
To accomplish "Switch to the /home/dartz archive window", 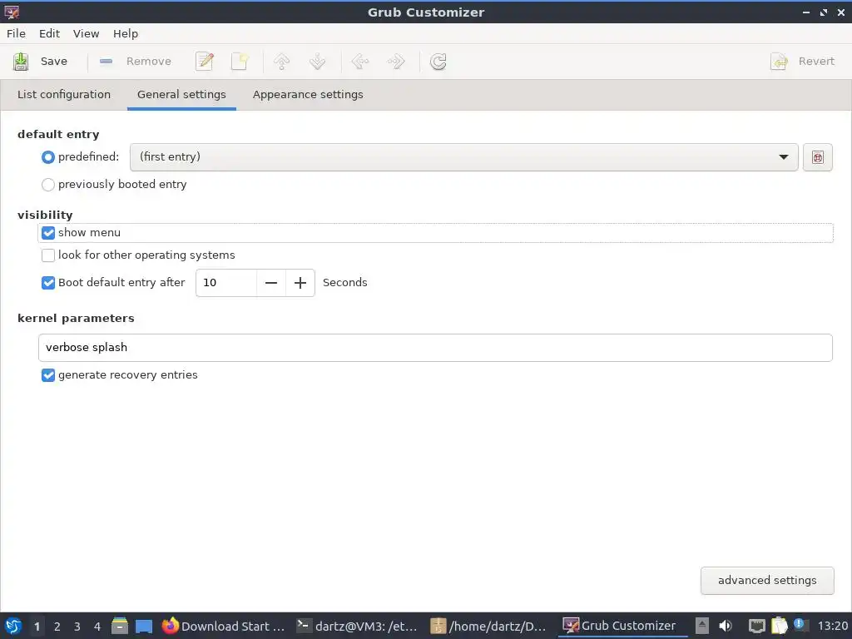I will pos(488,626).
